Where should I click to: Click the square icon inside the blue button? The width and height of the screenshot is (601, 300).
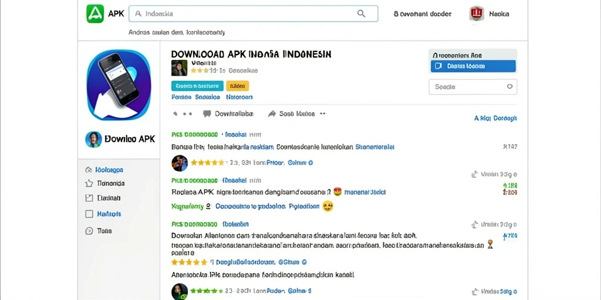point(439,66)
